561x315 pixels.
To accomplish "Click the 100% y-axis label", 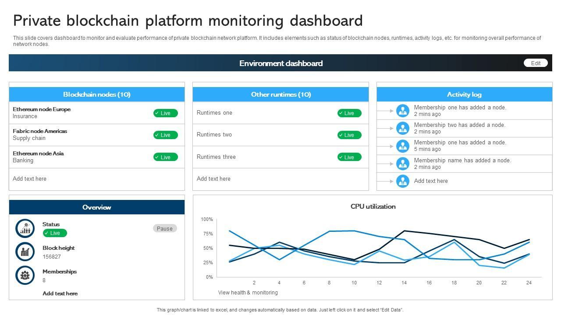I will pos(207,219).
